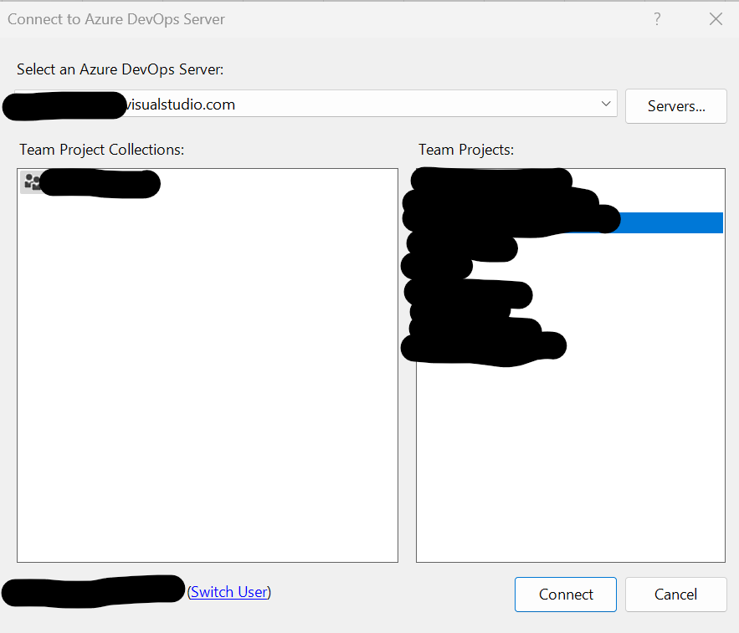Open the help question mark in title bar
Viewport: 739px width, 633px height.
[x=657, y=19]
